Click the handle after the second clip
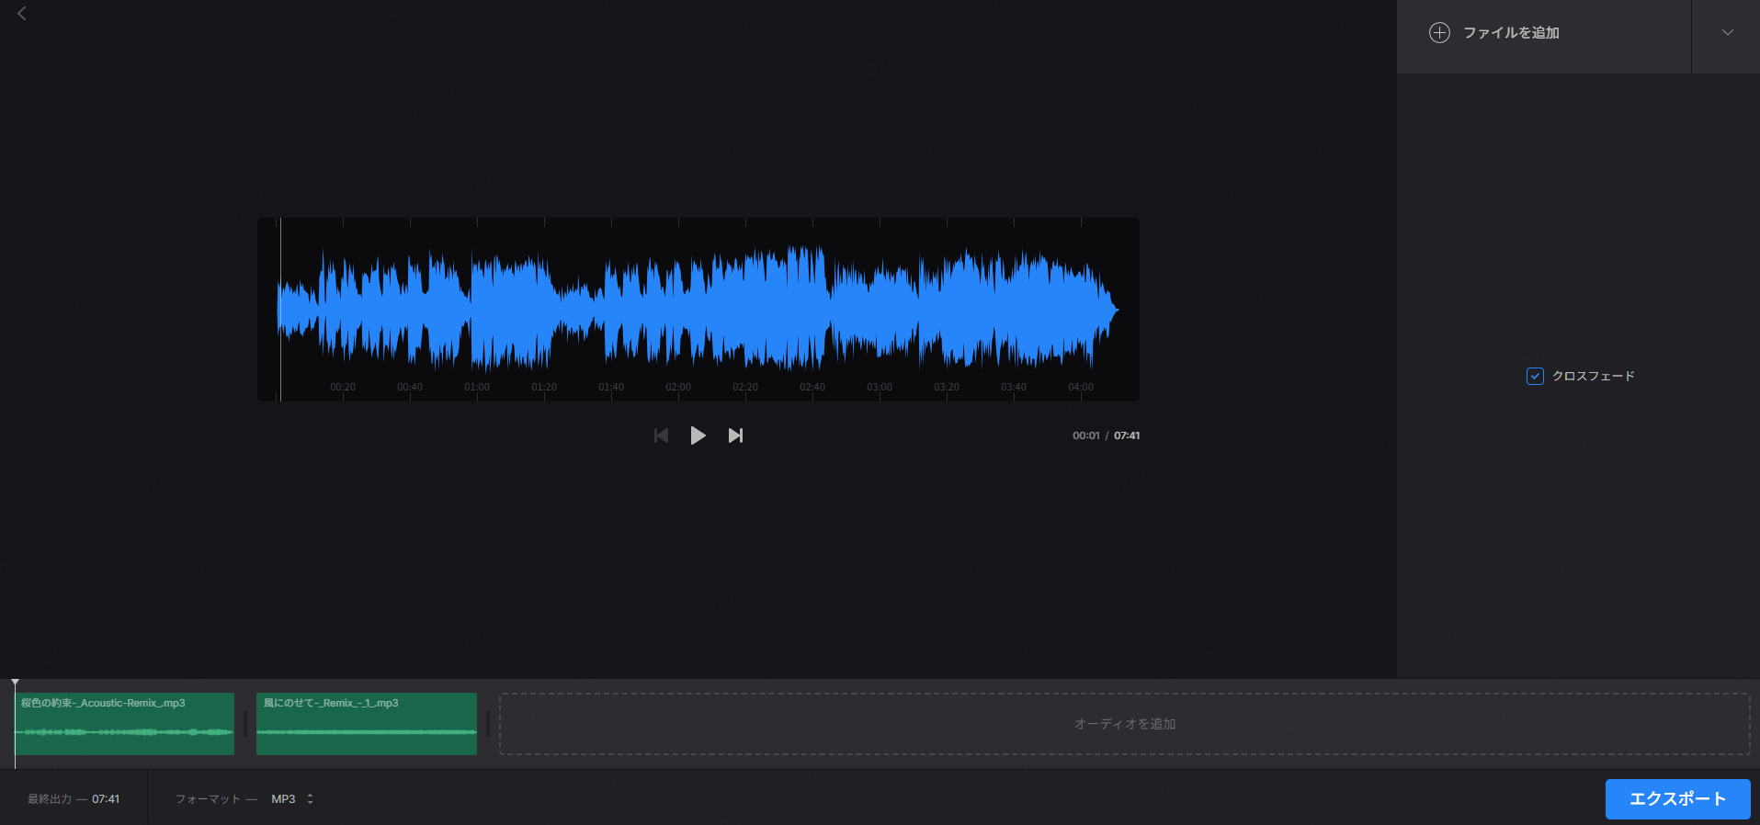 point(488,724)
